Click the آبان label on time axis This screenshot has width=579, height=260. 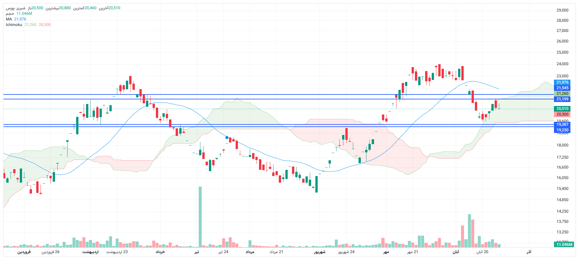(x=455, y=252)
